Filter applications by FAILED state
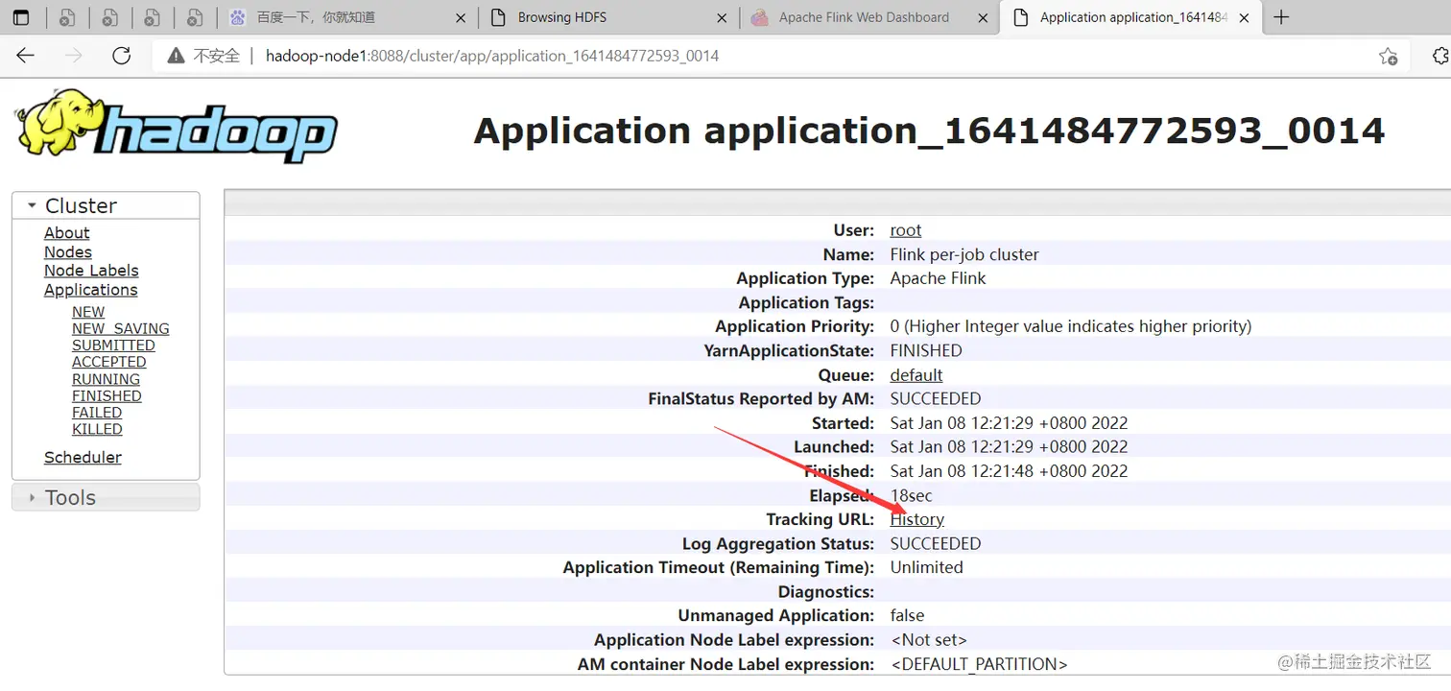 97,413
